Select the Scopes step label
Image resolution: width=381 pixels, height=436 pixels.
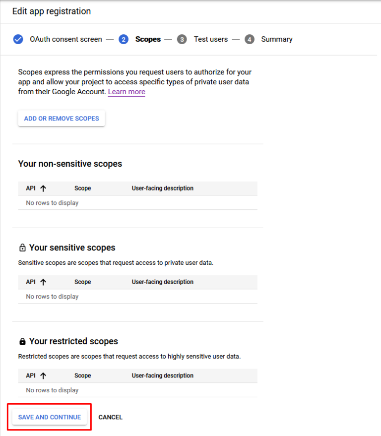pos(148,39)
